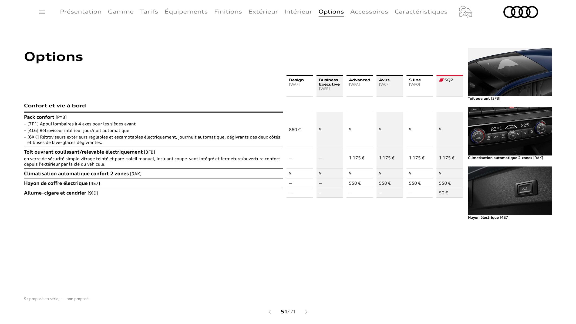
Task: Click the Options page title
Action: pos(53,57)
